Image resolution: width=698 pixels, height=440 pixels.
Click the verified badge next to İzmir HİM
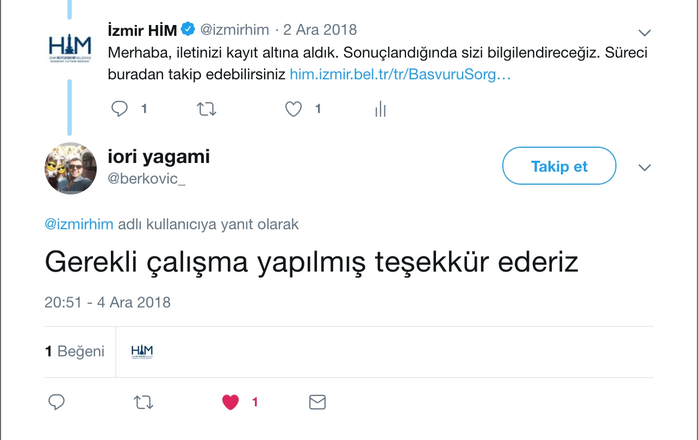[188, 29]
